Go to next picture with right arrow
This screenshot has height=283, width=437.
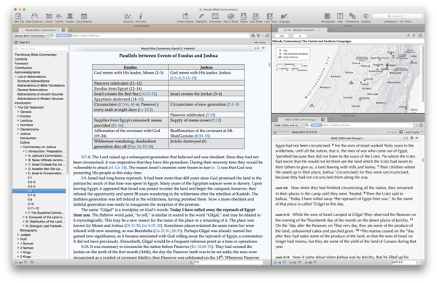pyautogui.click(x=414, y=35)
